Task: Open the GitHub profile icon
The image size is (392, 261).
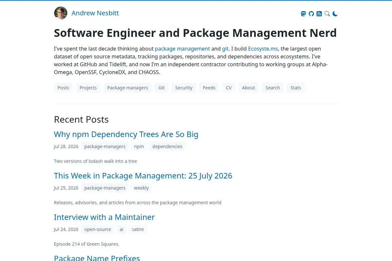Action: [x=311, y=14]
